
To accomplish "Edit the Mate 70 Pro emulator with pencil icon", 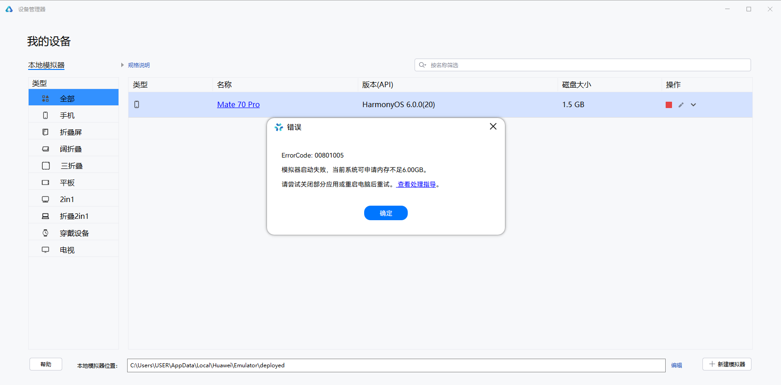I will click(x=681, y=105).
